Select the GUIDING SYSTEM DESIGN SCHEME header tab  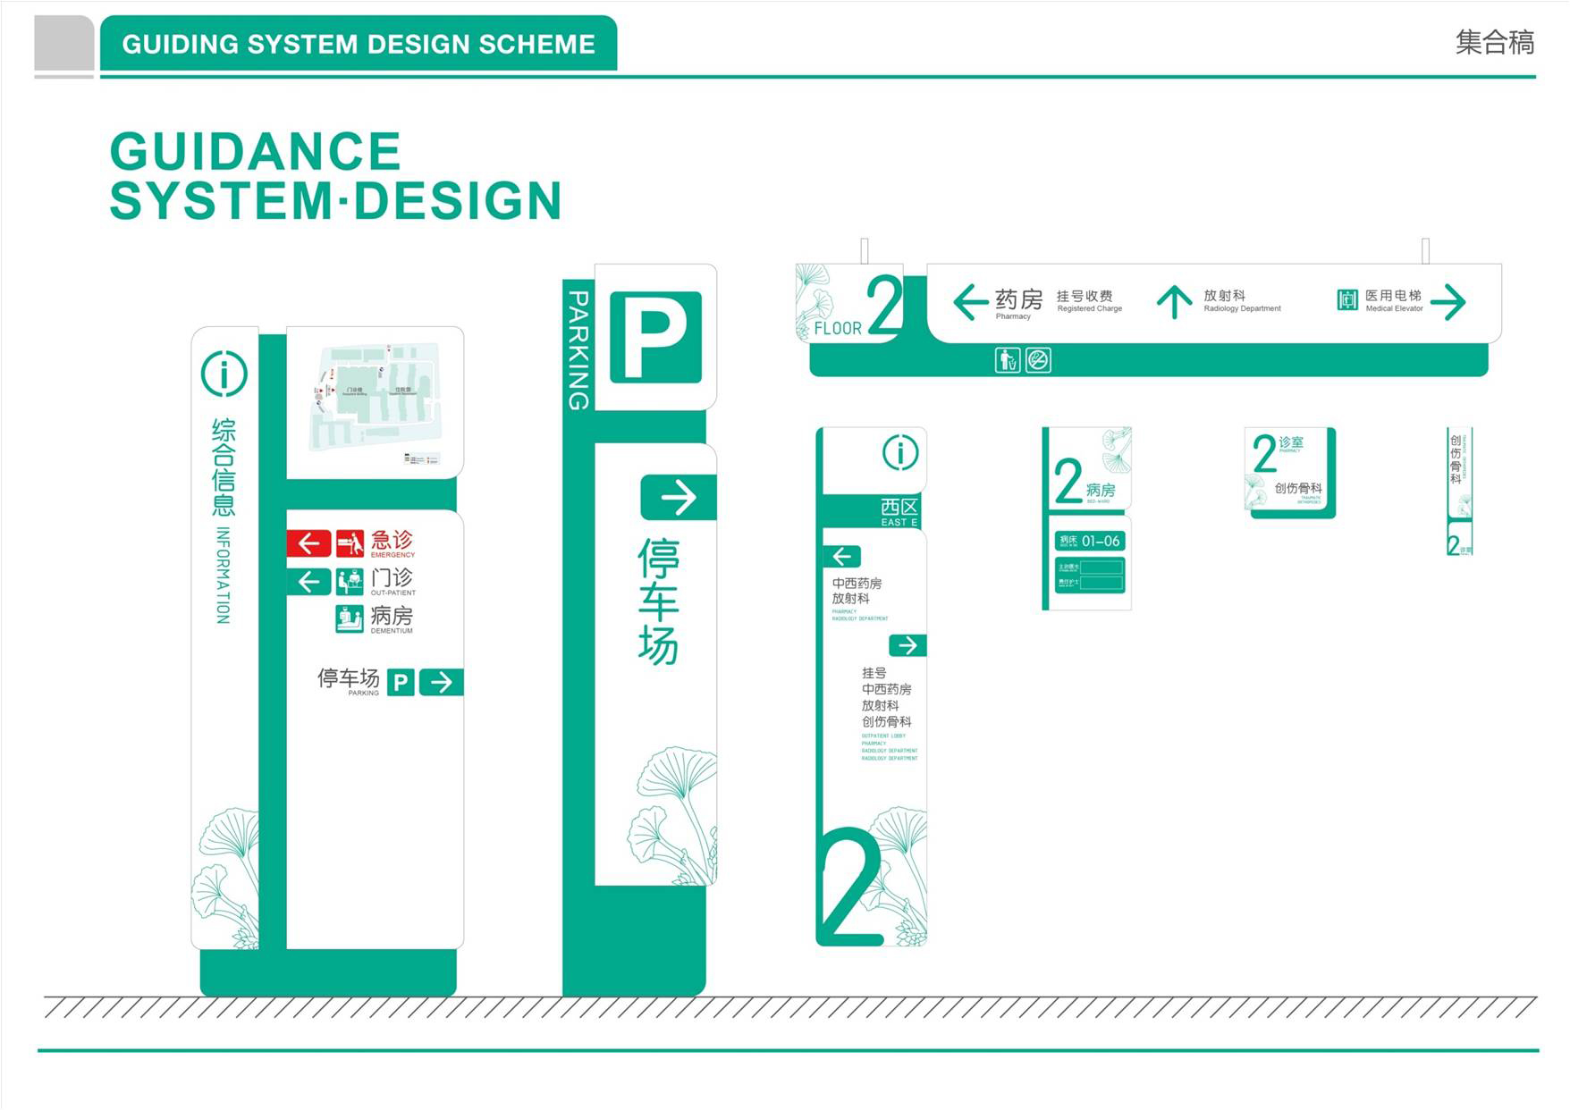coord(359,44)
